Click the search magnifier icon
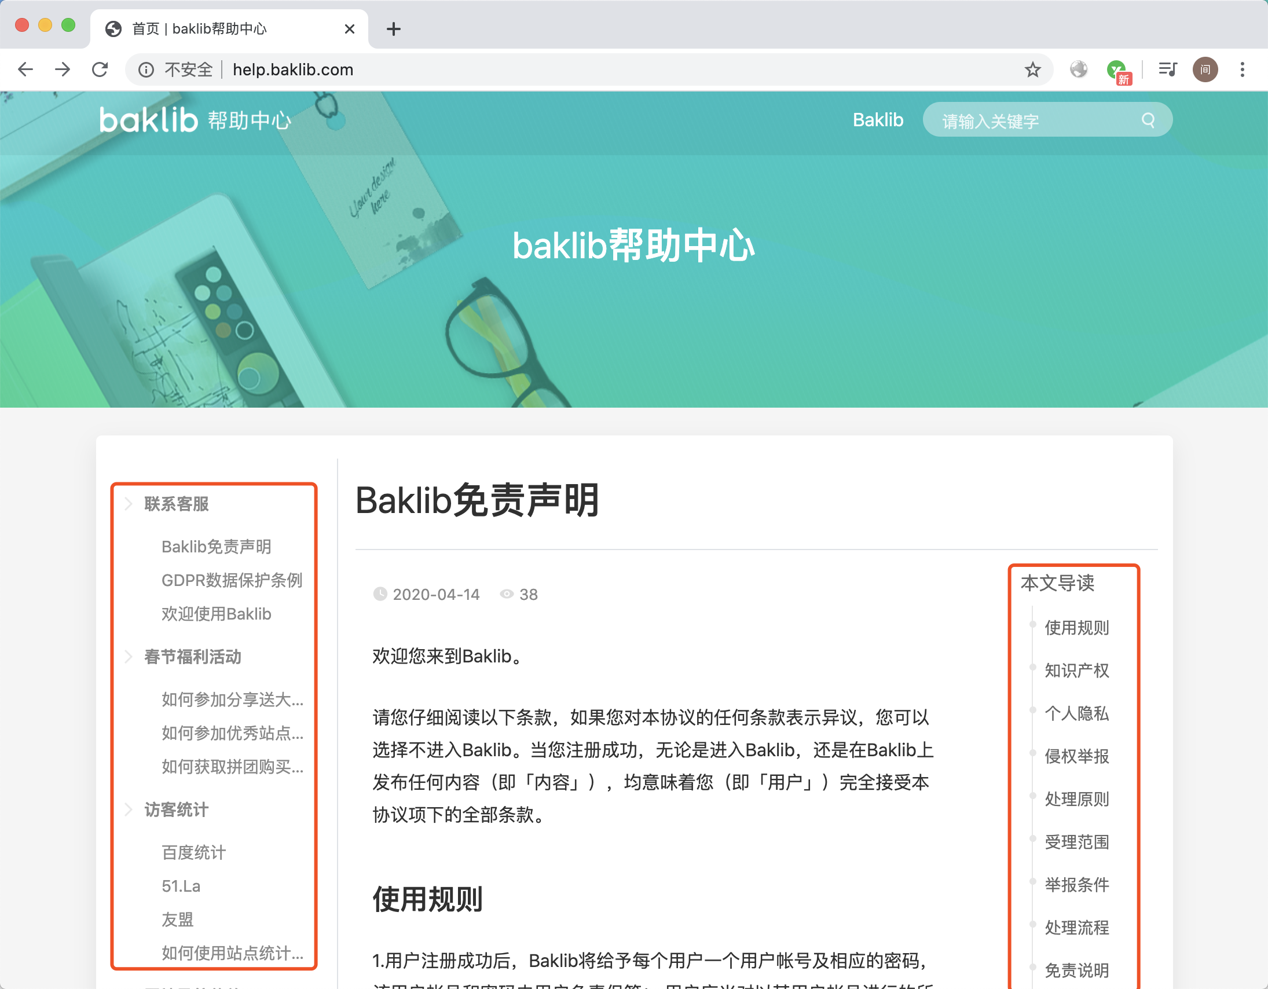 pyautogui.click(x=1148, y=120)
